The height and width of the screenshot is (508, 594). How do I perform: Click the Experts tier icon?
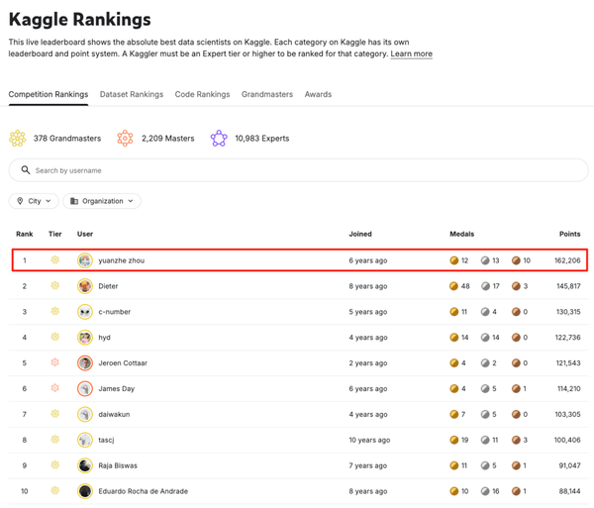point(219,139)
